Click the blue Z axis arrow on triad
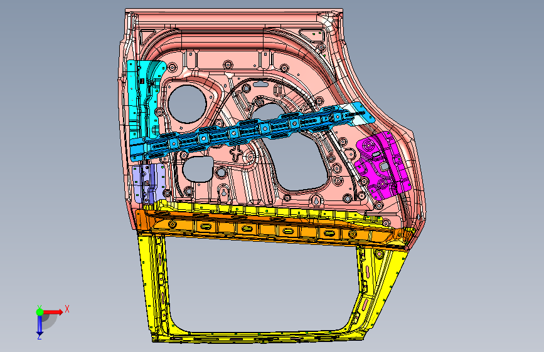Image resolution: width=544 pixels, height=352 pixels. 40,326
